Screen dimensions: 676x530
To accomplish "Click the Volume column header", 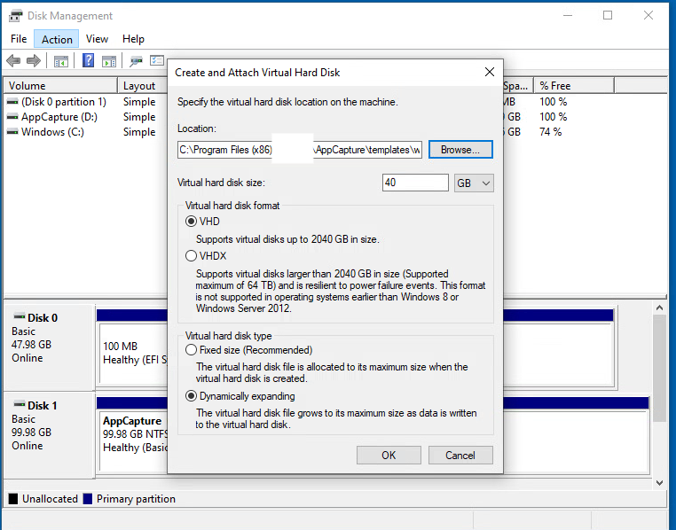I will (60, 86).
